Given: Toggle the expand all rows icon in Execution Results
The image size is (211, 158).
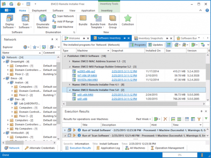Looking at the screenshot, I should (x=179, y=119).
